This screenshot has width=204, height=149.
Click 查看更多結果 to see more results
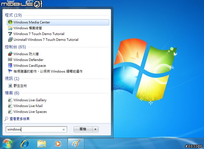click(20, 119)
